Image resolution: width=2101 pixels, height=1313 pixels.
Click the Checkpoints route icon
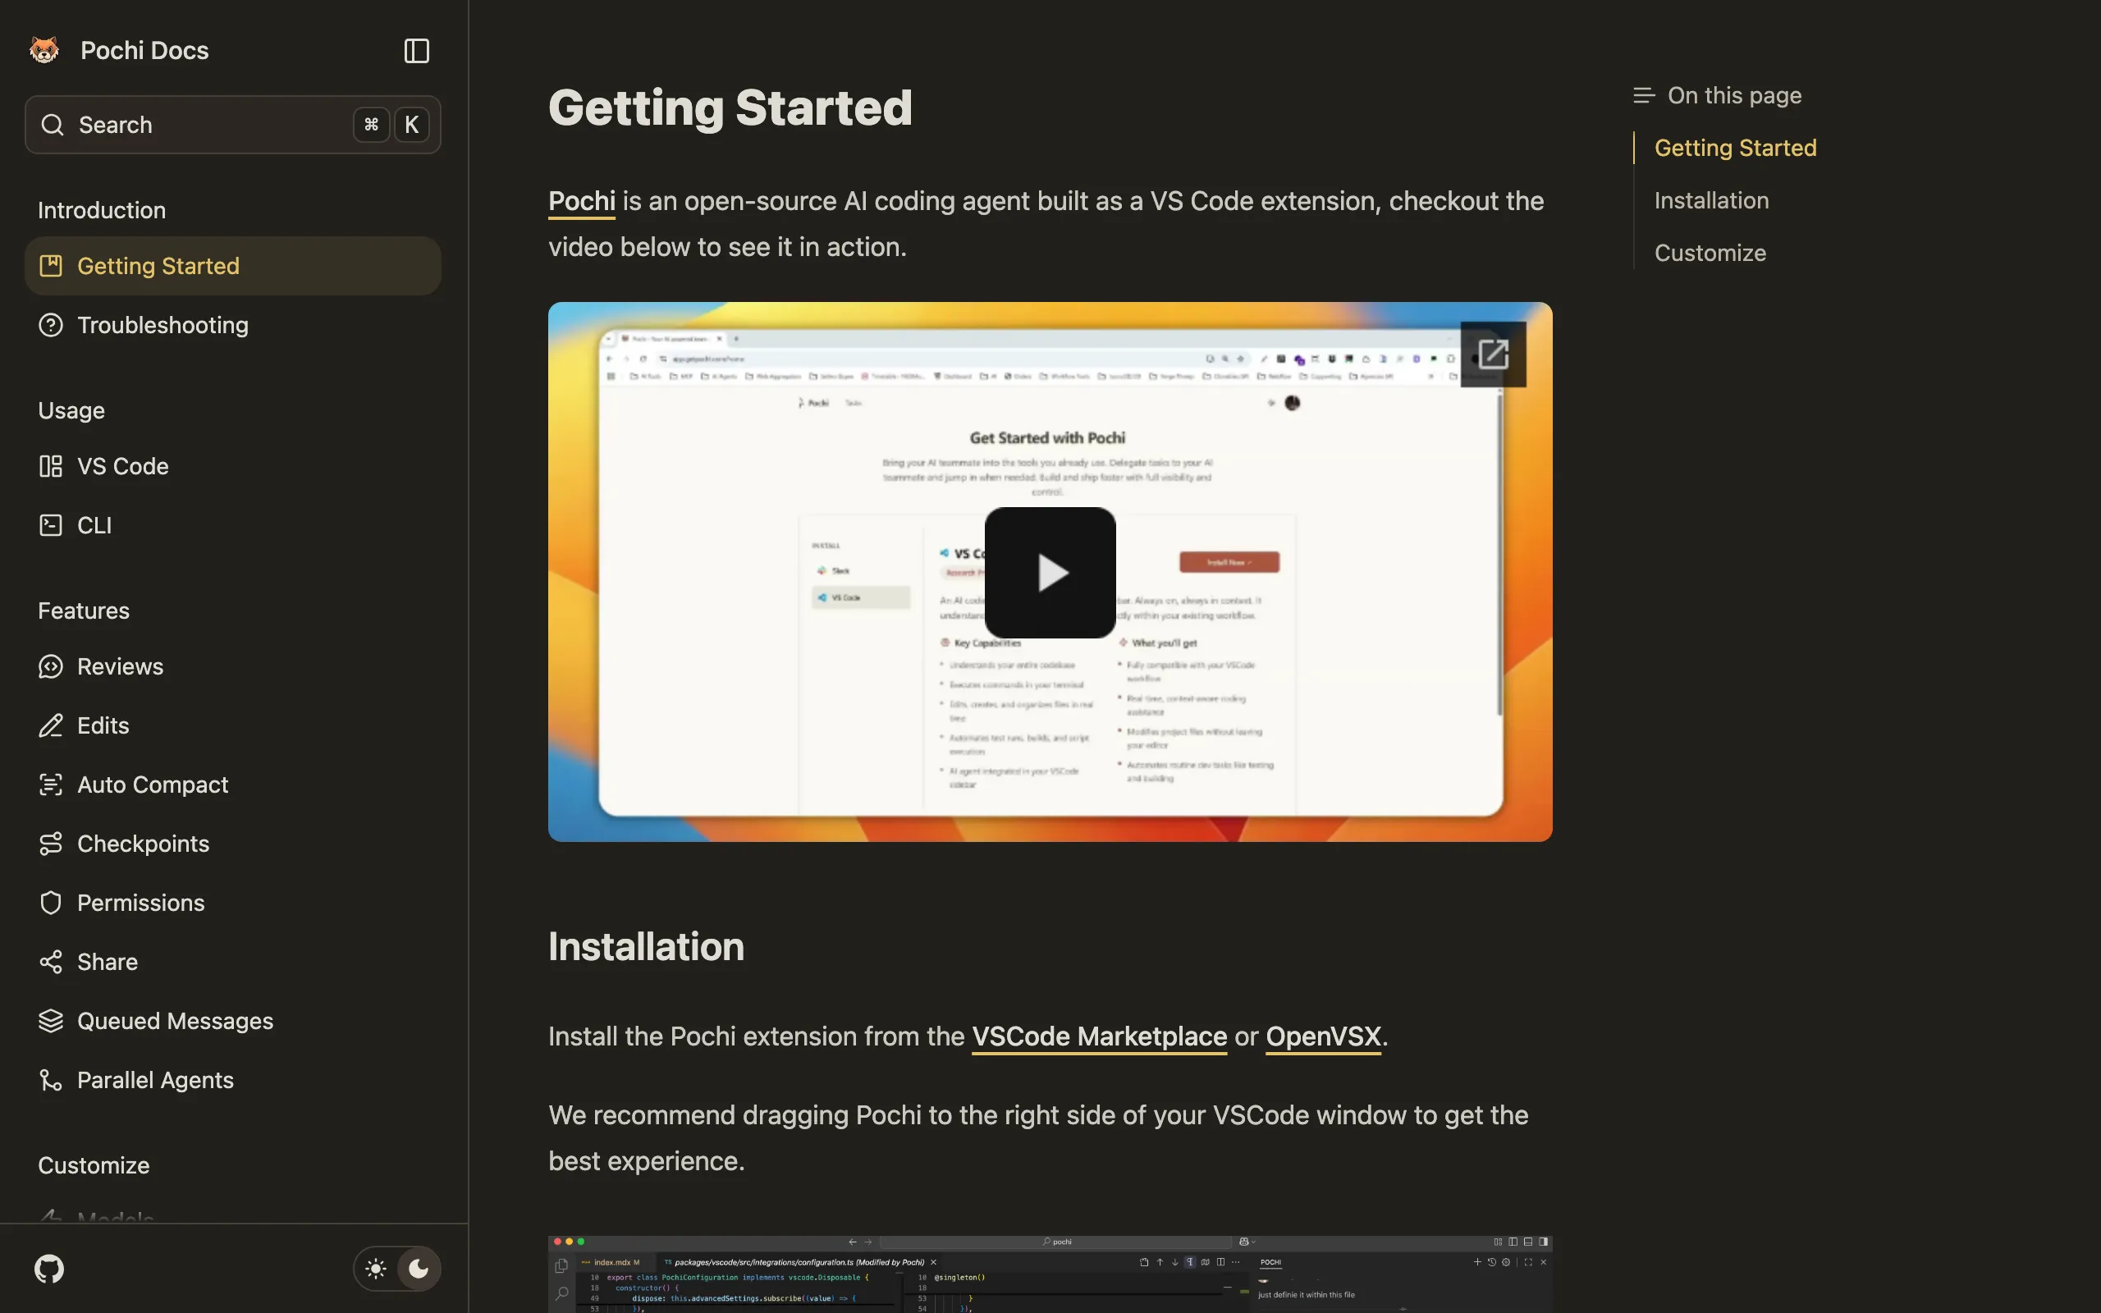coord(51,844)
